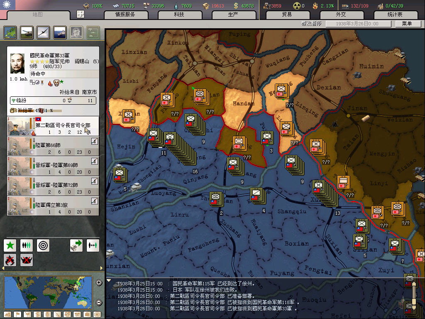Click commander 阎锡山 portrait
This screenshot has height=319, width=425.
pos(17,64)
